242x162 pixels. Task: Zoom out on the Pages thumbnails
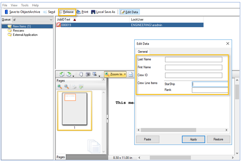pyautogui.click(x=67, y=87)
